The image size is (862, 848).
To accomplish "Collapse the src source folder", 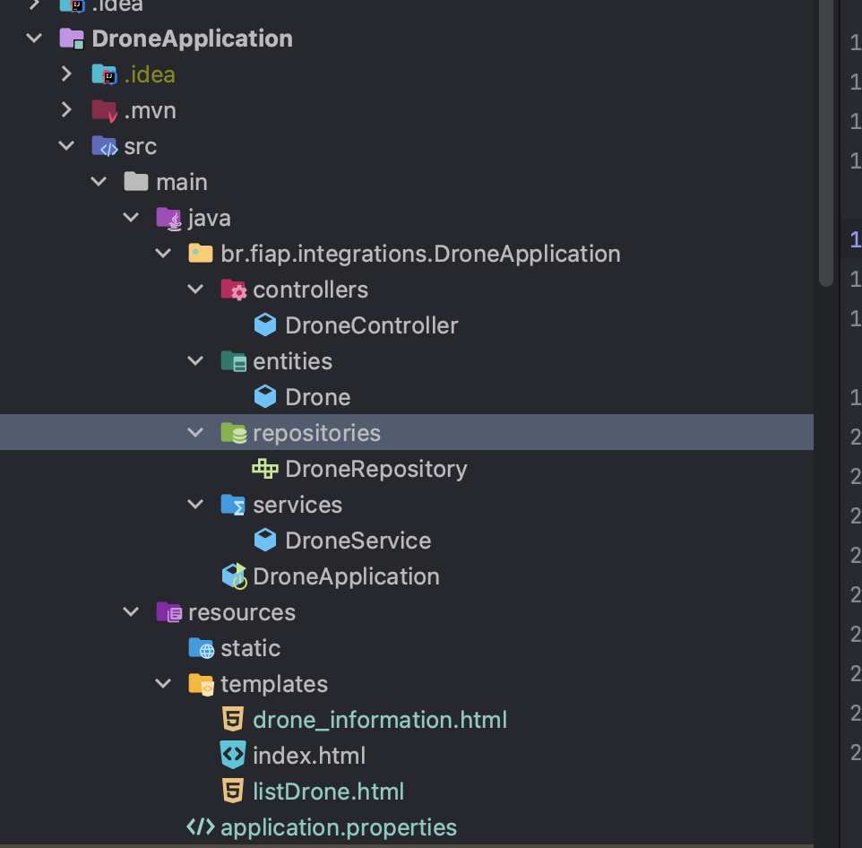I will coord(66,145).
